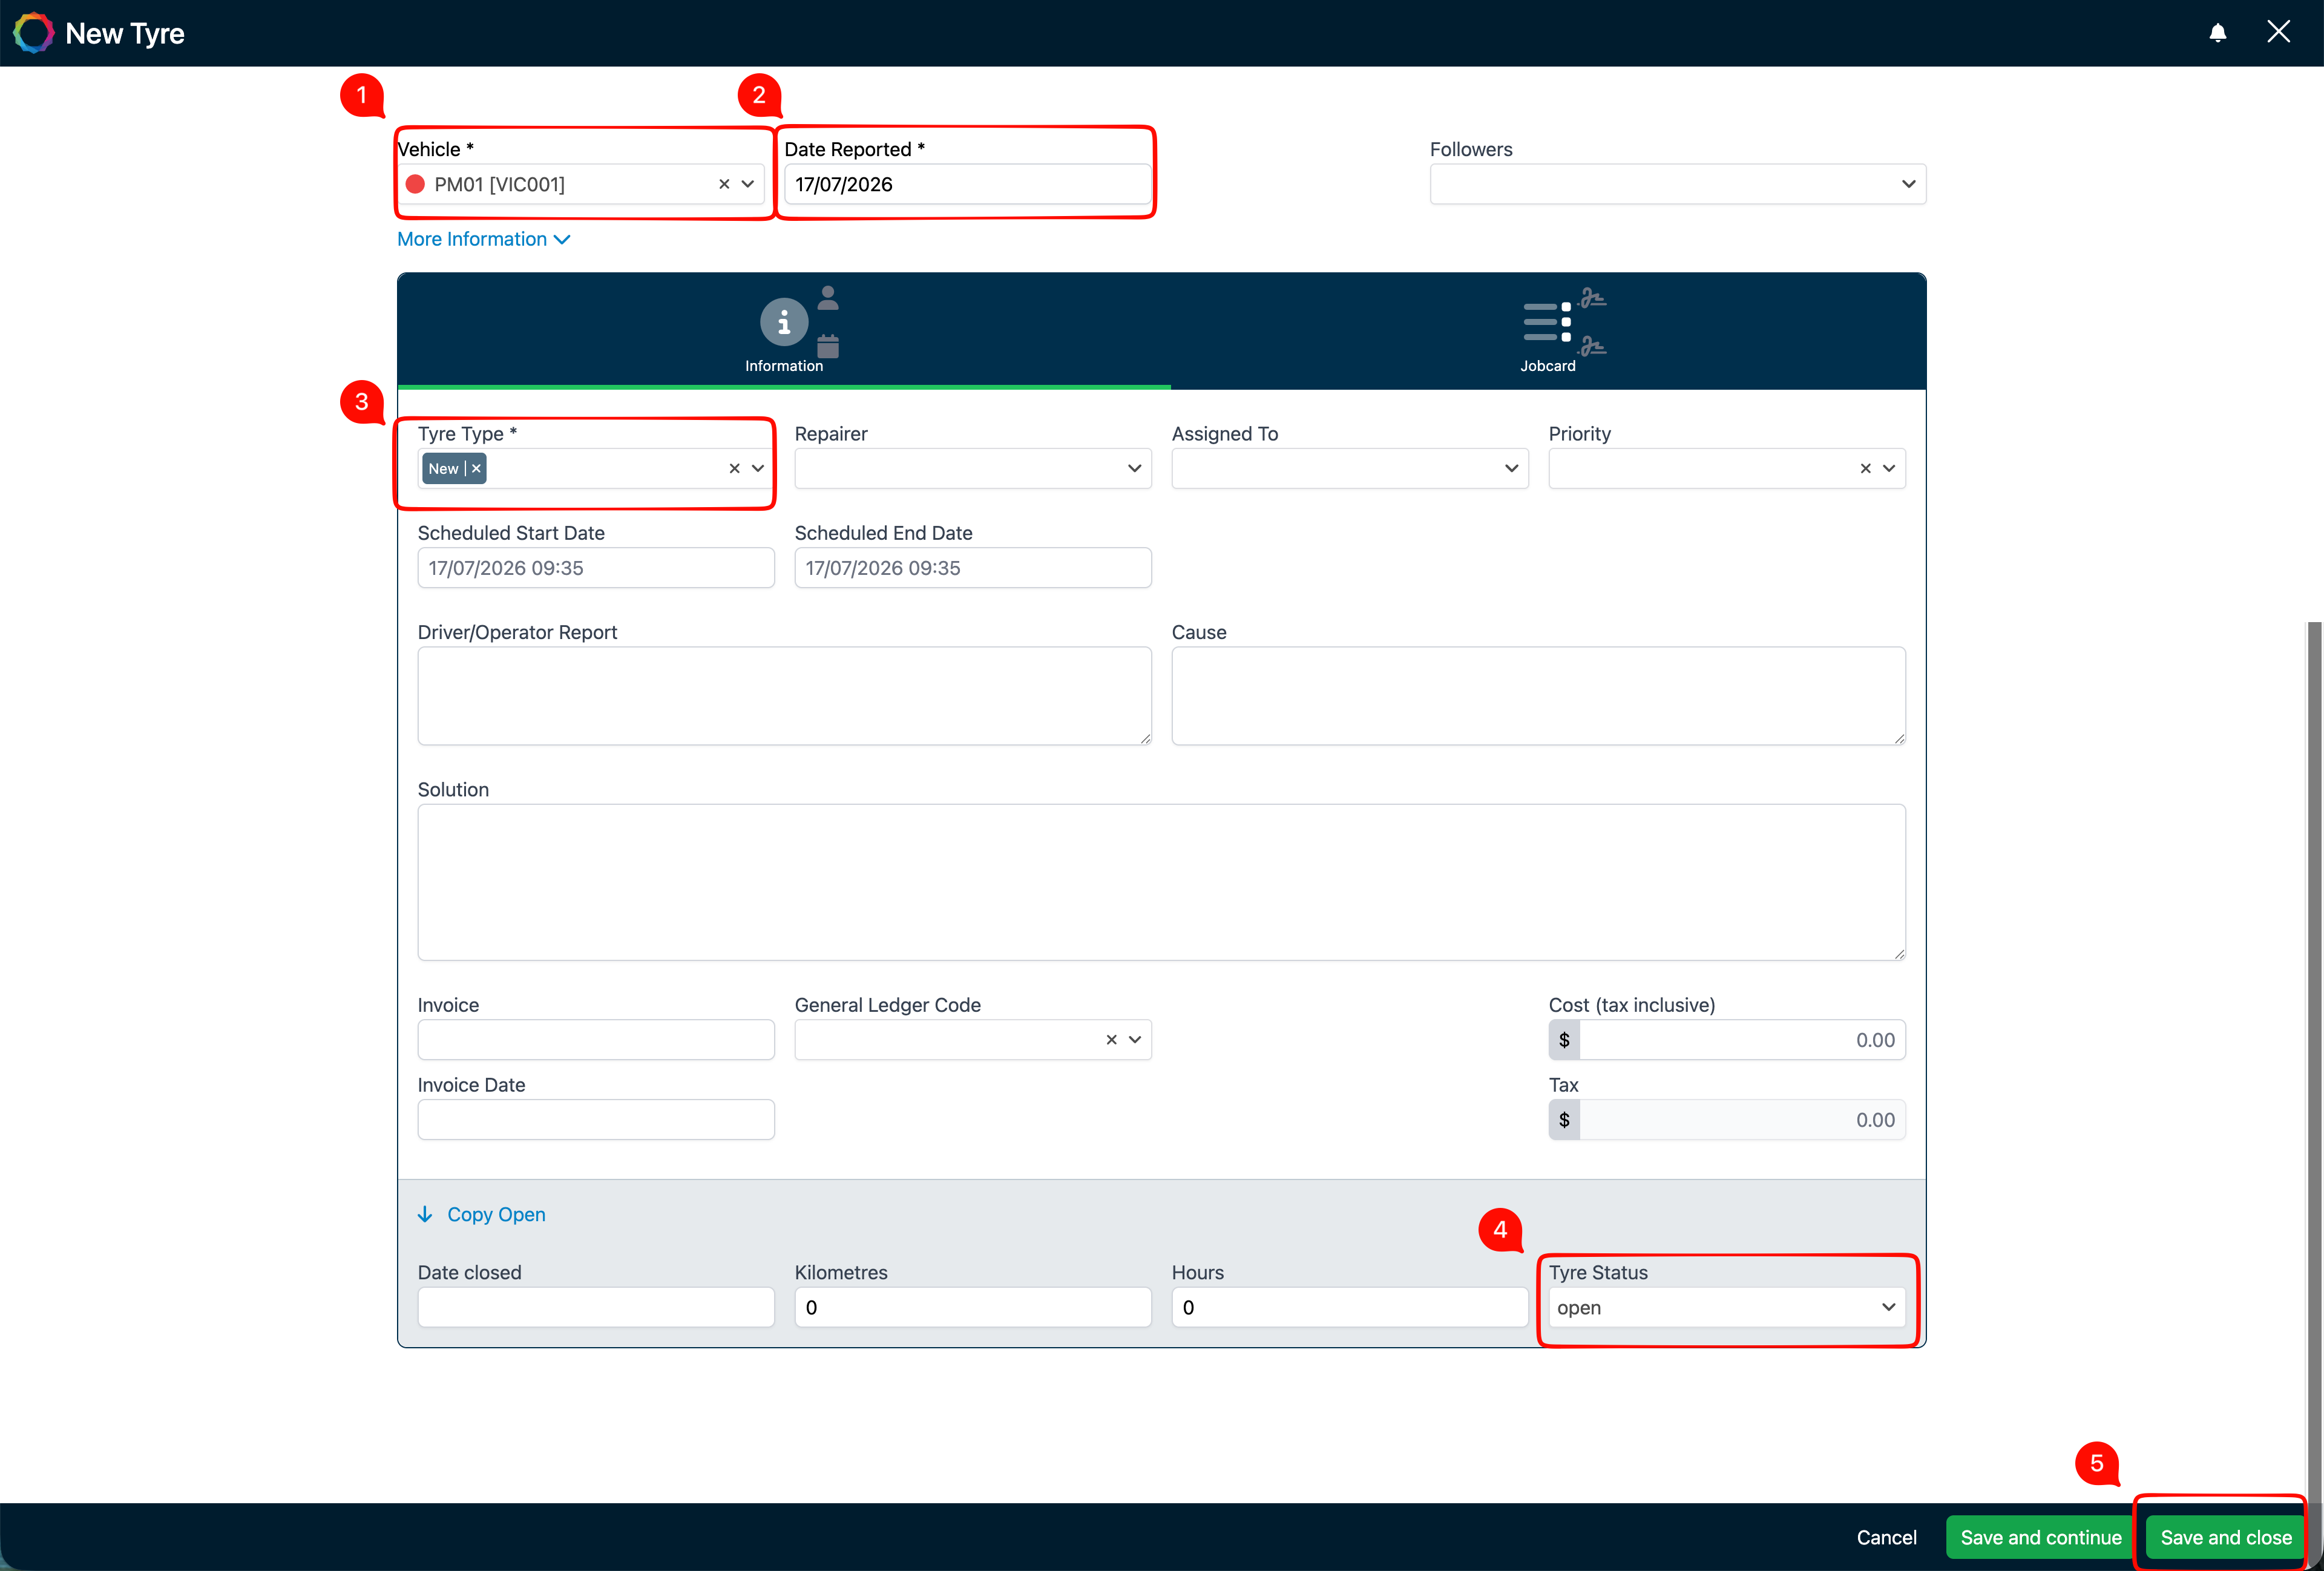2324x1571 pixels.
Task: Click the Tax amount field
Action: pos(1742,1120)
